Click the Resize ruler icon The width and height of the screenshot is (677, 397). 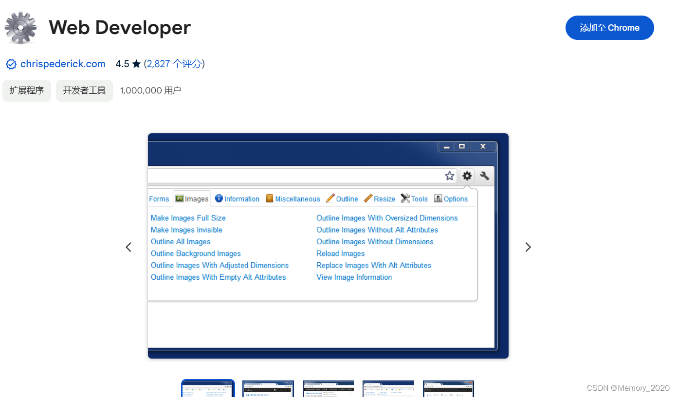tap(368, 198)
